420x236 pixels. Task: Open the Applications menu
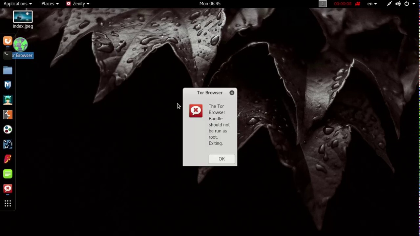[x=18, y=4]
